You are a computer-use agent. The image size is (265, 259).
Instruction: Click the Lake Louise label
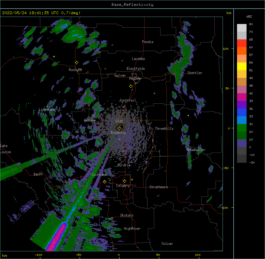(6, 149)
